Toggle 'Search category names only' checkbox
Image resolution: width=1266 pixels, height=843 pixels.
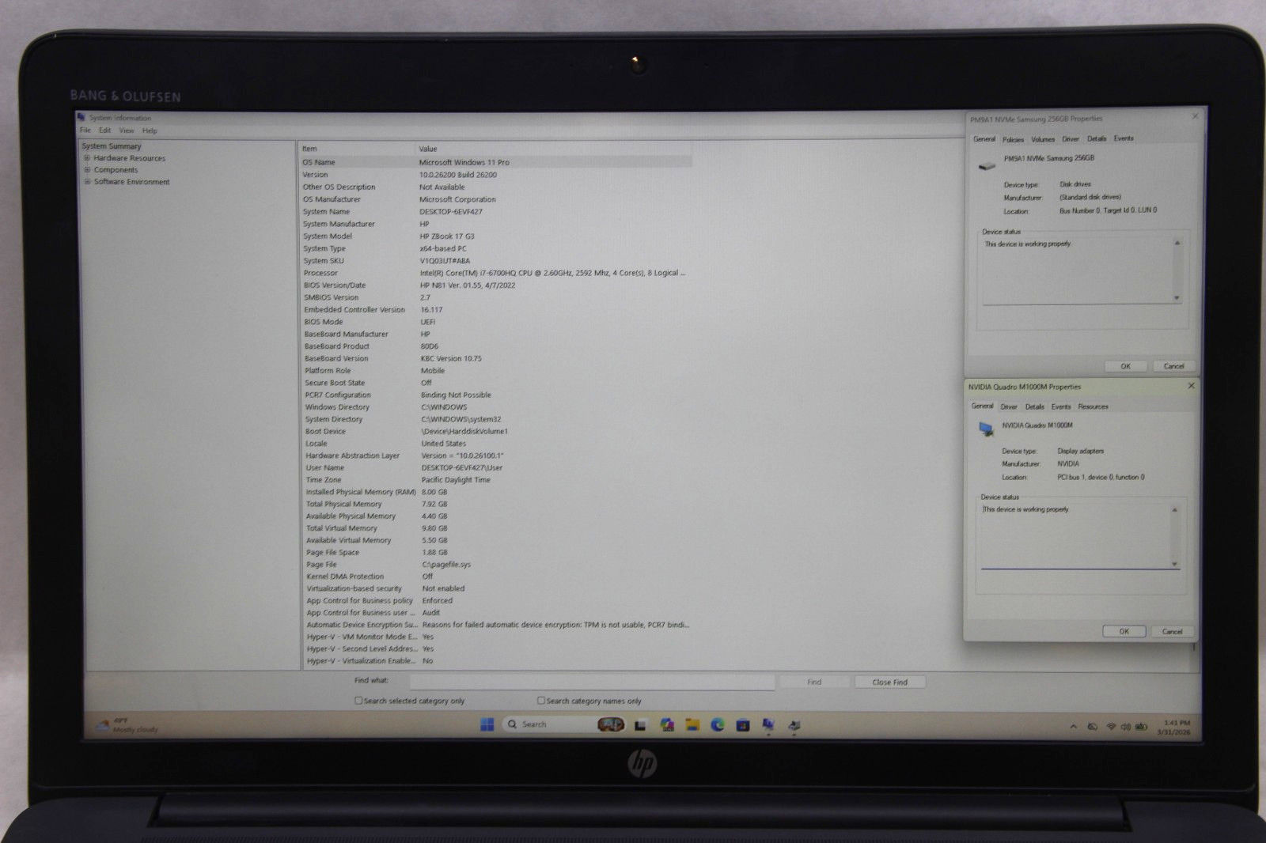point(541,701)
